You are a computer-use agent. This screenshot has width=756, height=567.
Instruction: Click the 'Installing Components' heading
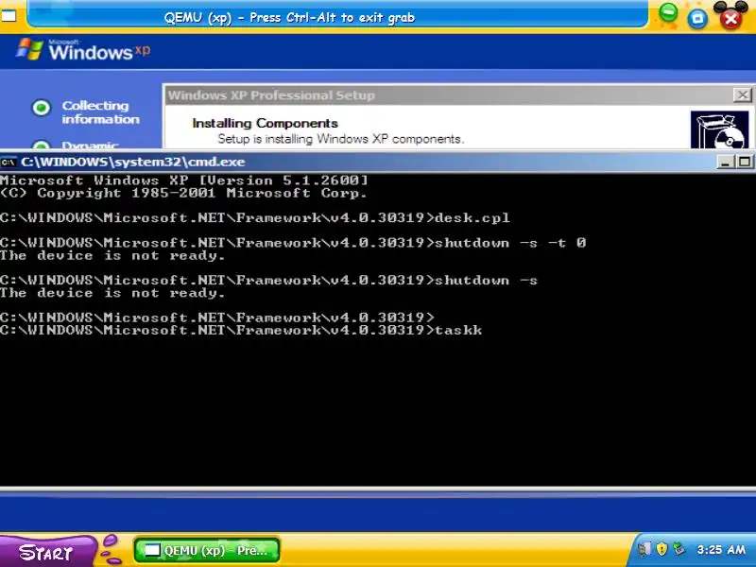(x=265, y=124)
